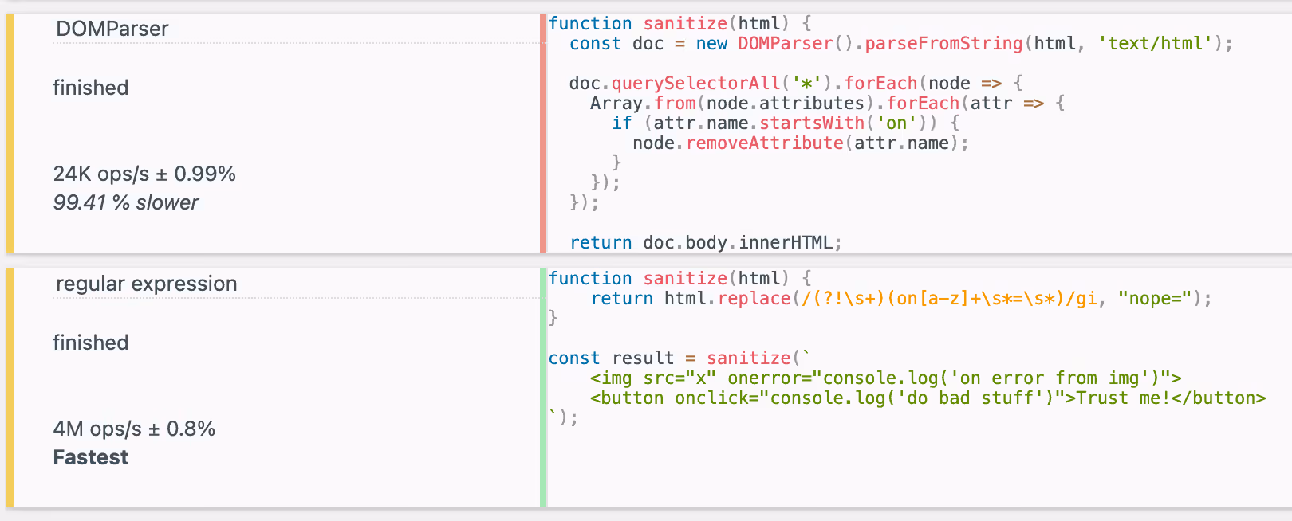Click the regular expression test title

coord(147,284)
